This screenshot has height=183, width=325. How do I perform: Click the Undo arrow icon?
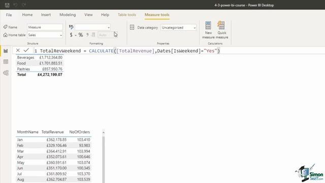[15, 5]
